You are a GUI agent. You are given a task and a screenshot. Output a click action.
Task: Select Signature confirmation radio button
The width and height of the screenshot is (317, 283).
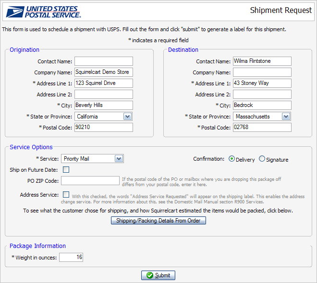click(262, 159)
